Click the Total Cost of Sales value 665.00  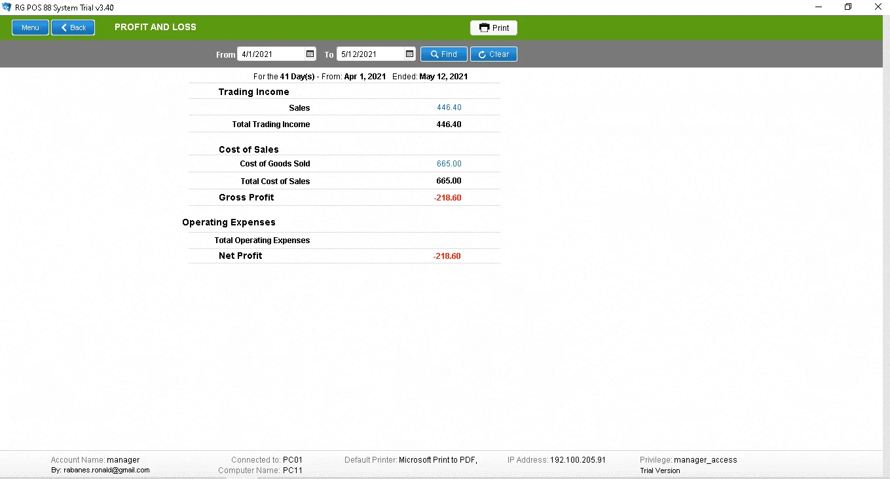[x=449, y=181]
